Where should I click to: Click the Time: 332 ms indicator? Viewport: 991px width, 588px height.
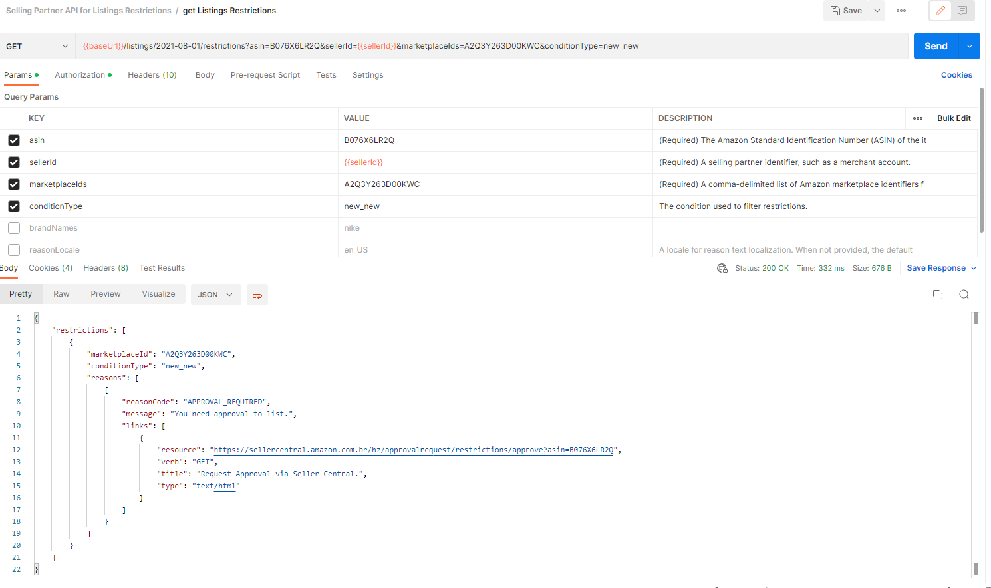point(821,268)
